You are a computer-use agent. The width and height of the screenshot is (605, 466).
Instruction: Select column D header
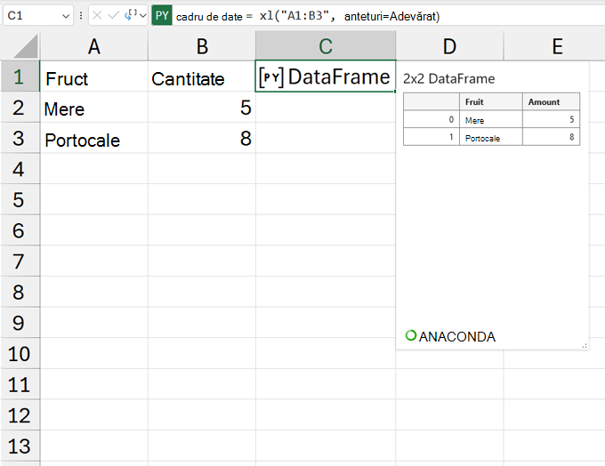tap(449, 46)
